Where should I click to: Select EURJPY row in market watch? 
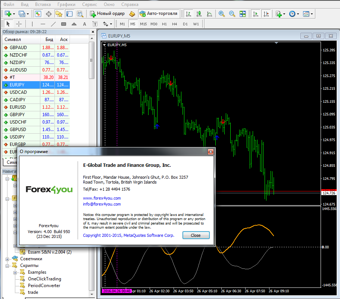pos(36,85)
